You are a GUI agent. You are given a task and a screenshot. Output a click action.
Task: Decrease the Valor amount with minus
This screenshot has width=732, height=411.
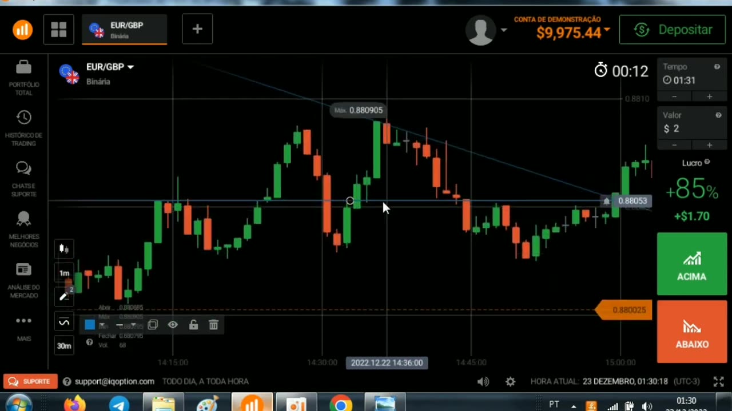coord(674,145)
